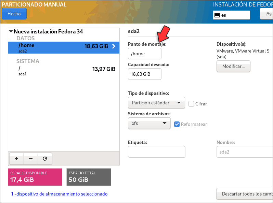Click the chevron arrow on /home row
Image resolution: width=273 pixels, height=203 pixels.
114,46
